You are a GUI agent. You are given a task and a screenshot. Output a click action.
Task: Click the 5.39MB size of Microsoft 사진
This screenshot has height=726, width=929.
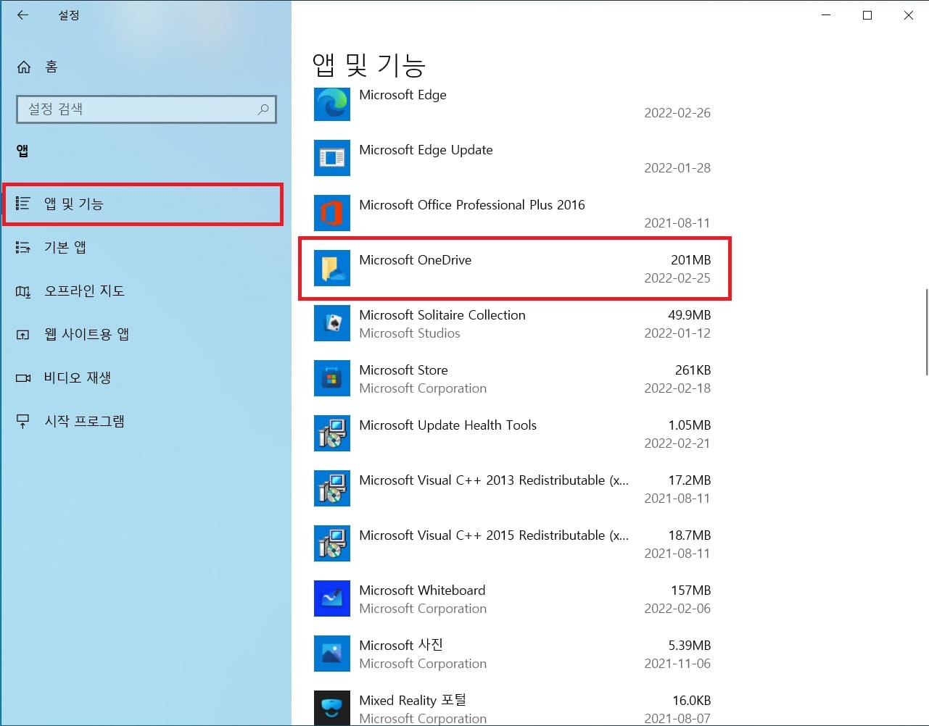pos(689,646)
